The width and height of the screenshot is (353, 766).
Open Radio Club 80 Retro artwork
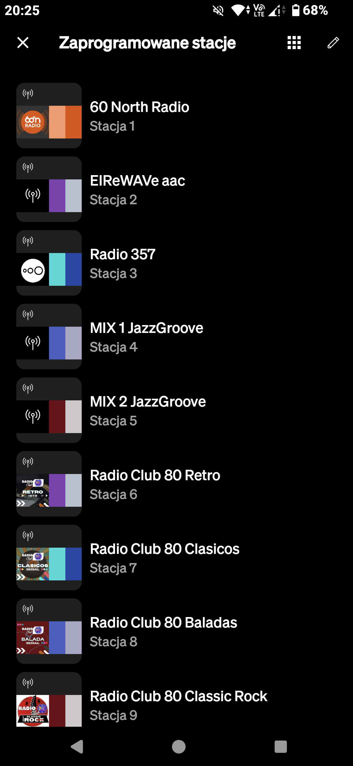click(33, 490)
